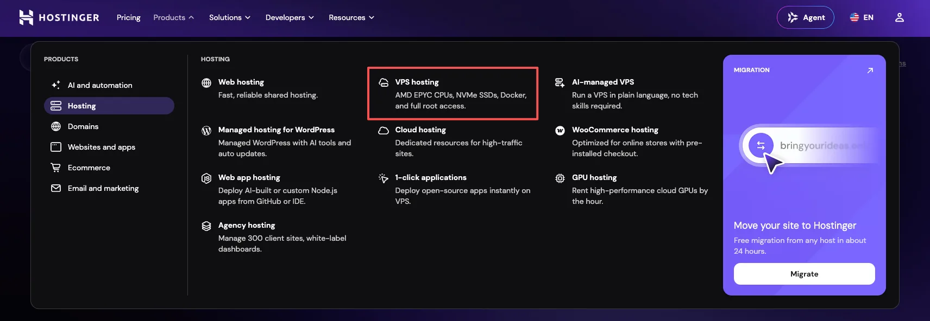The height and width of the screenshot is (321, 930).
Task: Open VPS hosting link
Action: click(417, 82)
